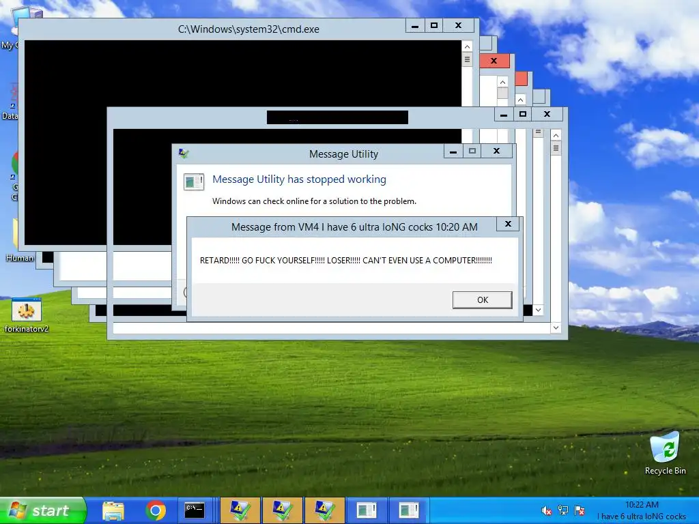This screenshot has width=699, height=524.
Task: Click scroll-up arrow in cmd.exe window
Action: (x=467, y=46)
